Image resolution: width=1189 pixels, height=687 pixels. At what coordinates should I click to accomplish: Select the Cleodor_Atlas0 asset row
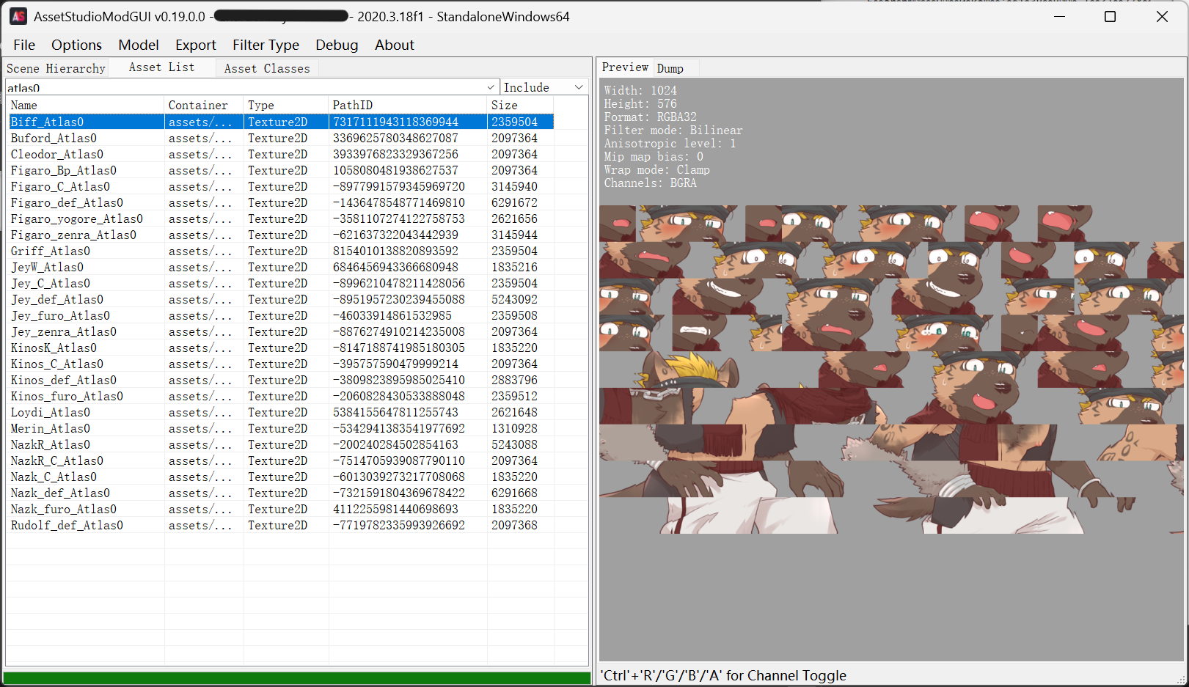(281, 154)
